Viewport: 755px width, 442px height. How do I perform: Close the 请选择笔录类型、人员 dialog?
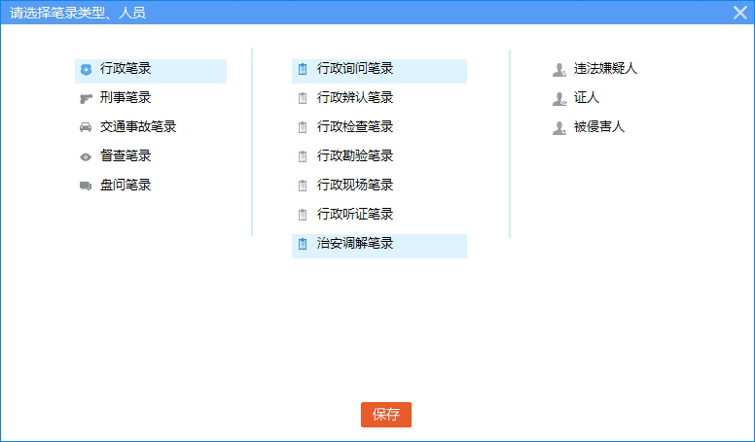740,13
